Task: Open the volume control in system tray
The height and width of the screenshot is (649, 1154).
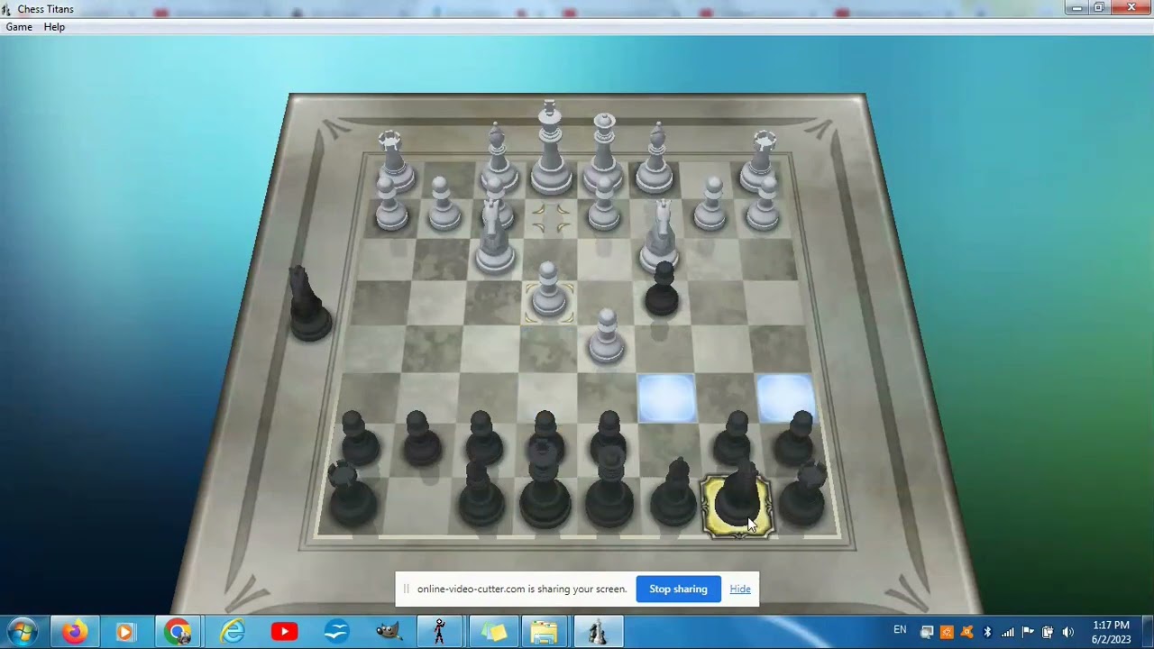Action: (1067, 632)
